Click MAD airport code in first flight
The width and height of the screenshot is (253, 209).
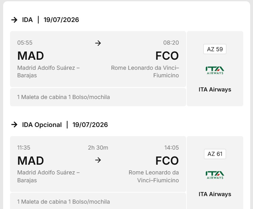(30, 56)
